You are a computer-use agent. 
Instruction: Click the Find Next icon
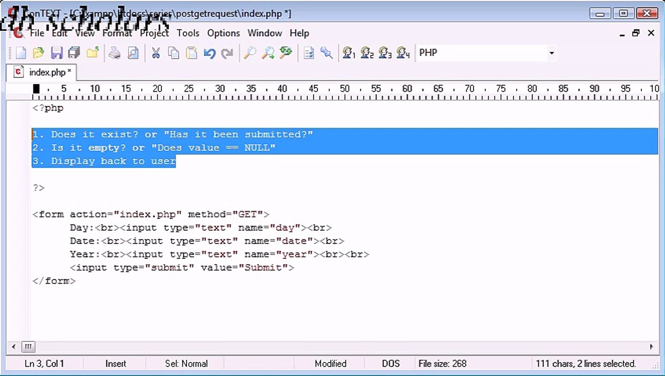[x=268, y=53]
